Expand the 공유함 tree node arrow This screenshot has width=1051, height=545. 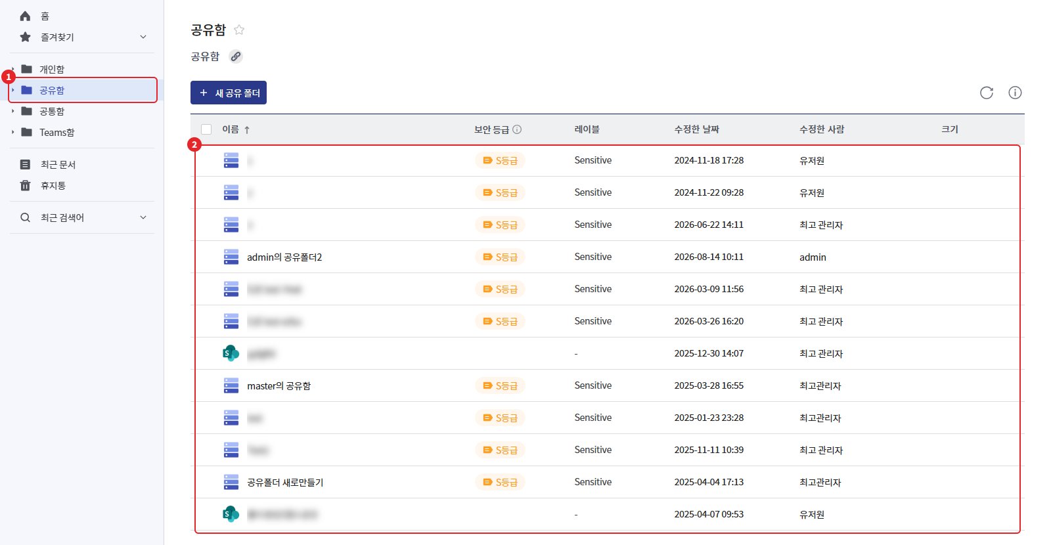click(x=12, y=90)
